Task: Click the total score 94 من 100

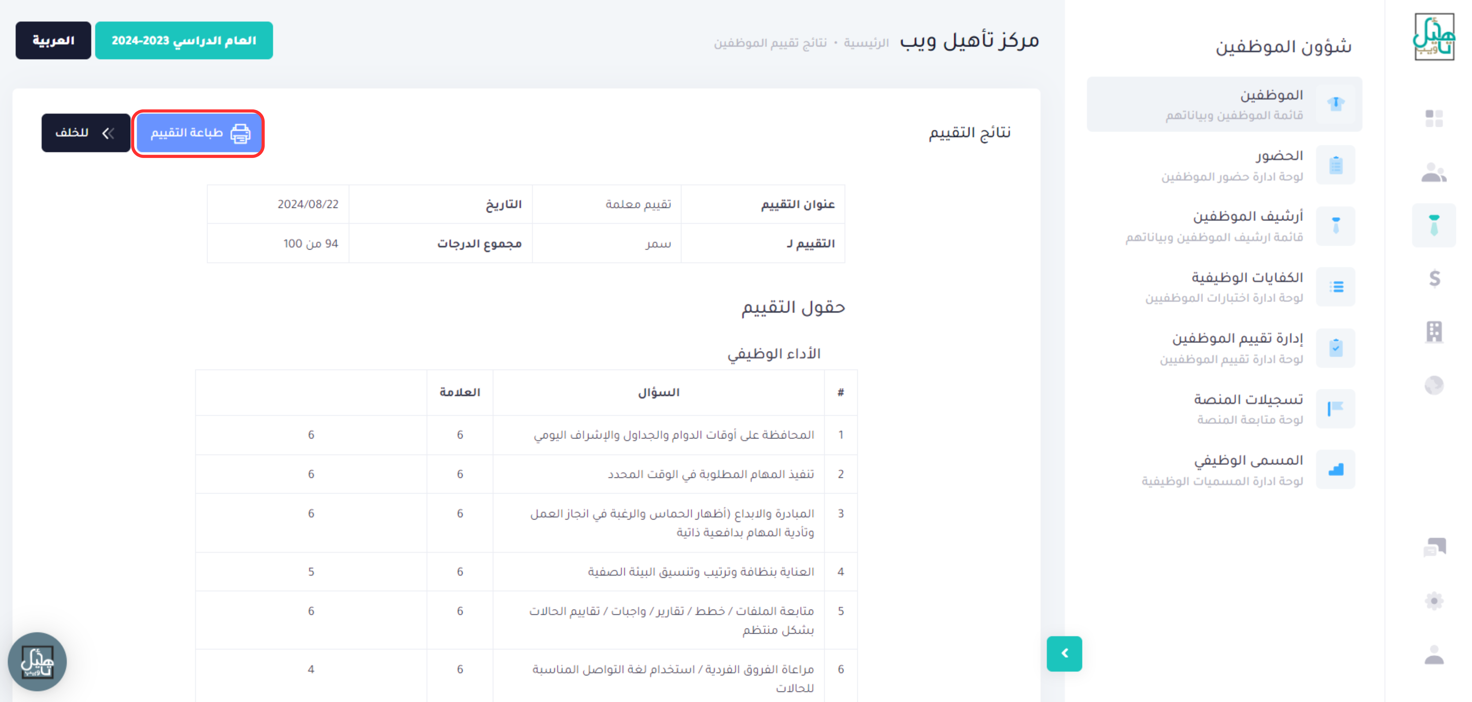Action: point(311,244)
